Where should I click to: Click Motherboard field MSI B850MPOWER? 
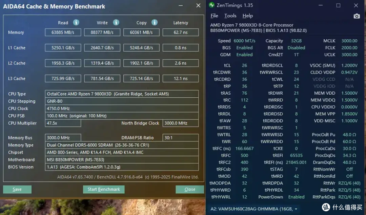pos(122,160)
